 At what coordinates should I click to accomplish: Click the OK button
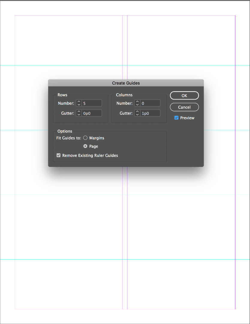coord(184,95)
